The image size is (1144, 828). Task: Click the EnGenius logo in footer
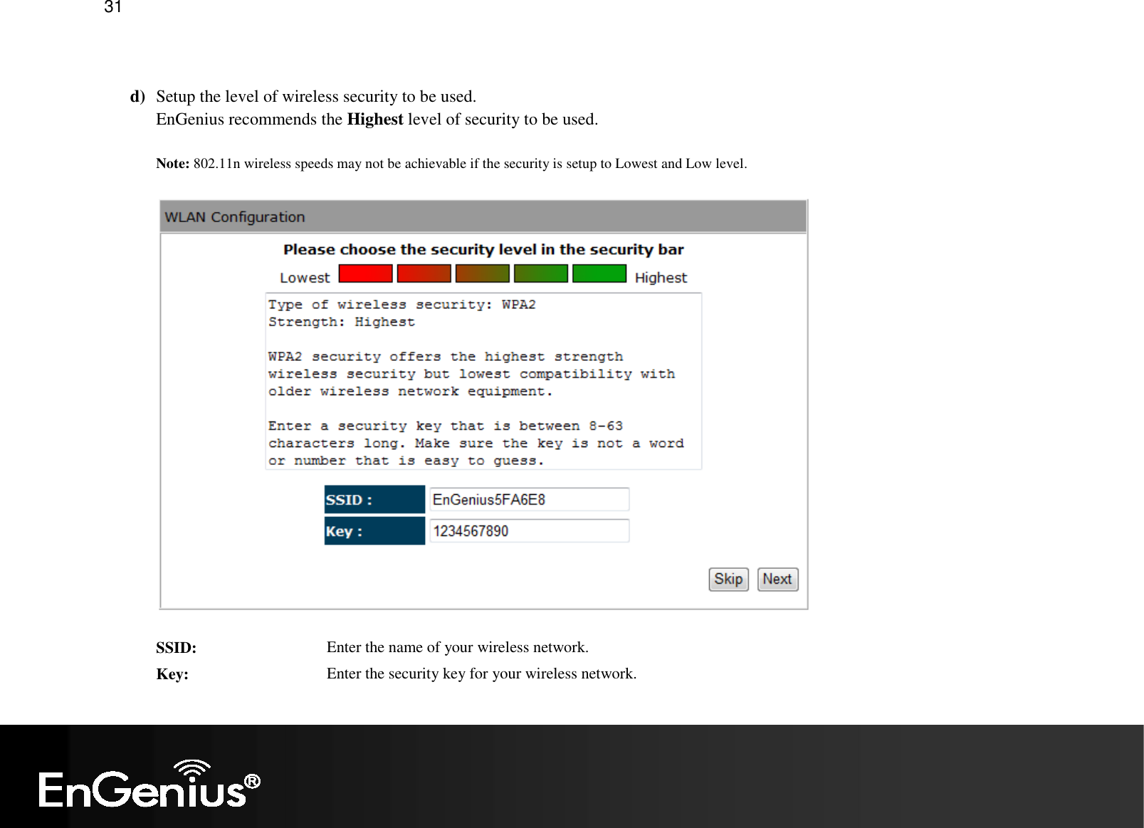point(149,784)
